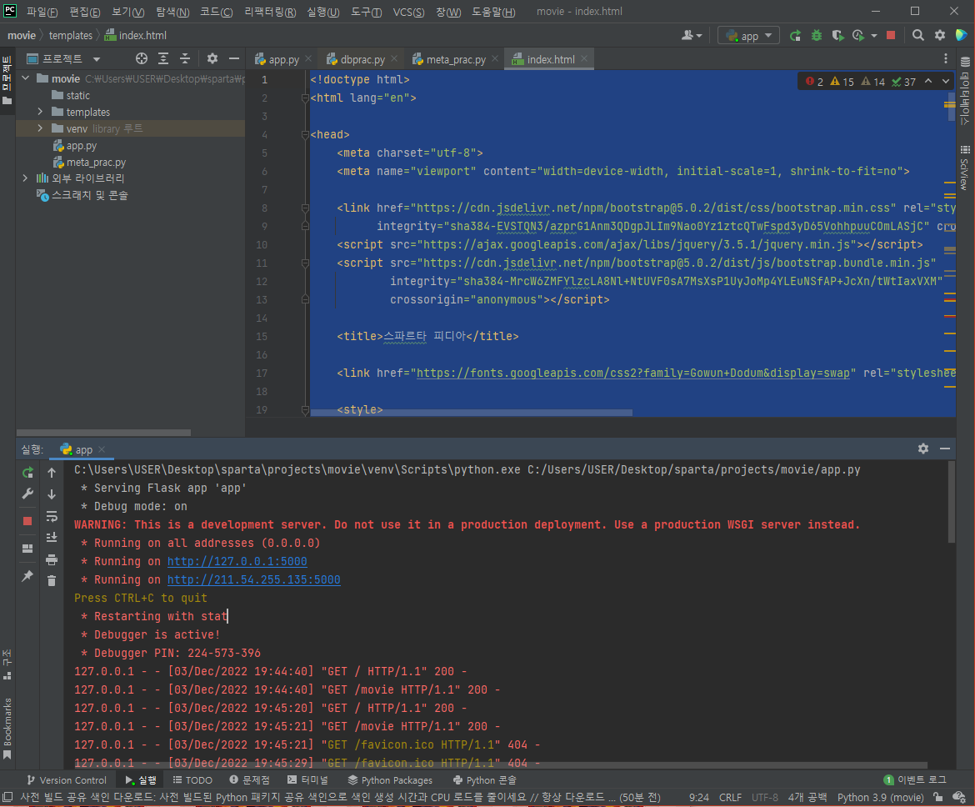Expand external libraries node
The image size is (975, 807).
pos(26,178)
